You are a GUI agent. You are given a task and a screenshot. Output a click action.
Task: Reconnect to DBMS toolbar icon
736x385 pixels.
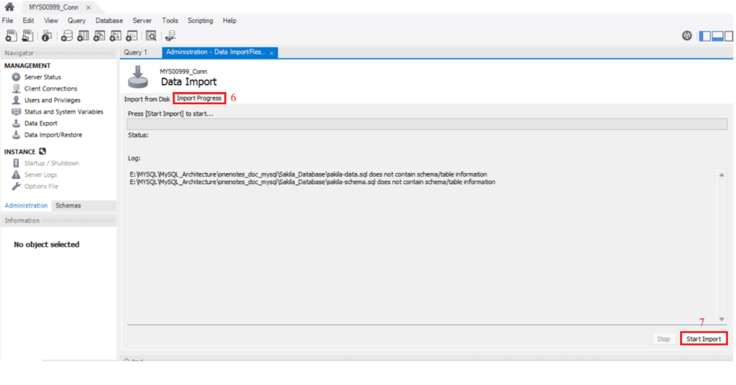click(170, 36)
